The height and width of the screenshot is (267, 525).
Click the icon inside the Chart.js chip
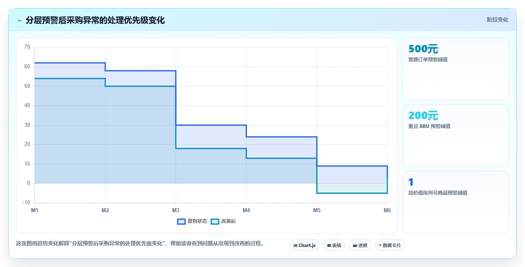click(x=295, y=246)
